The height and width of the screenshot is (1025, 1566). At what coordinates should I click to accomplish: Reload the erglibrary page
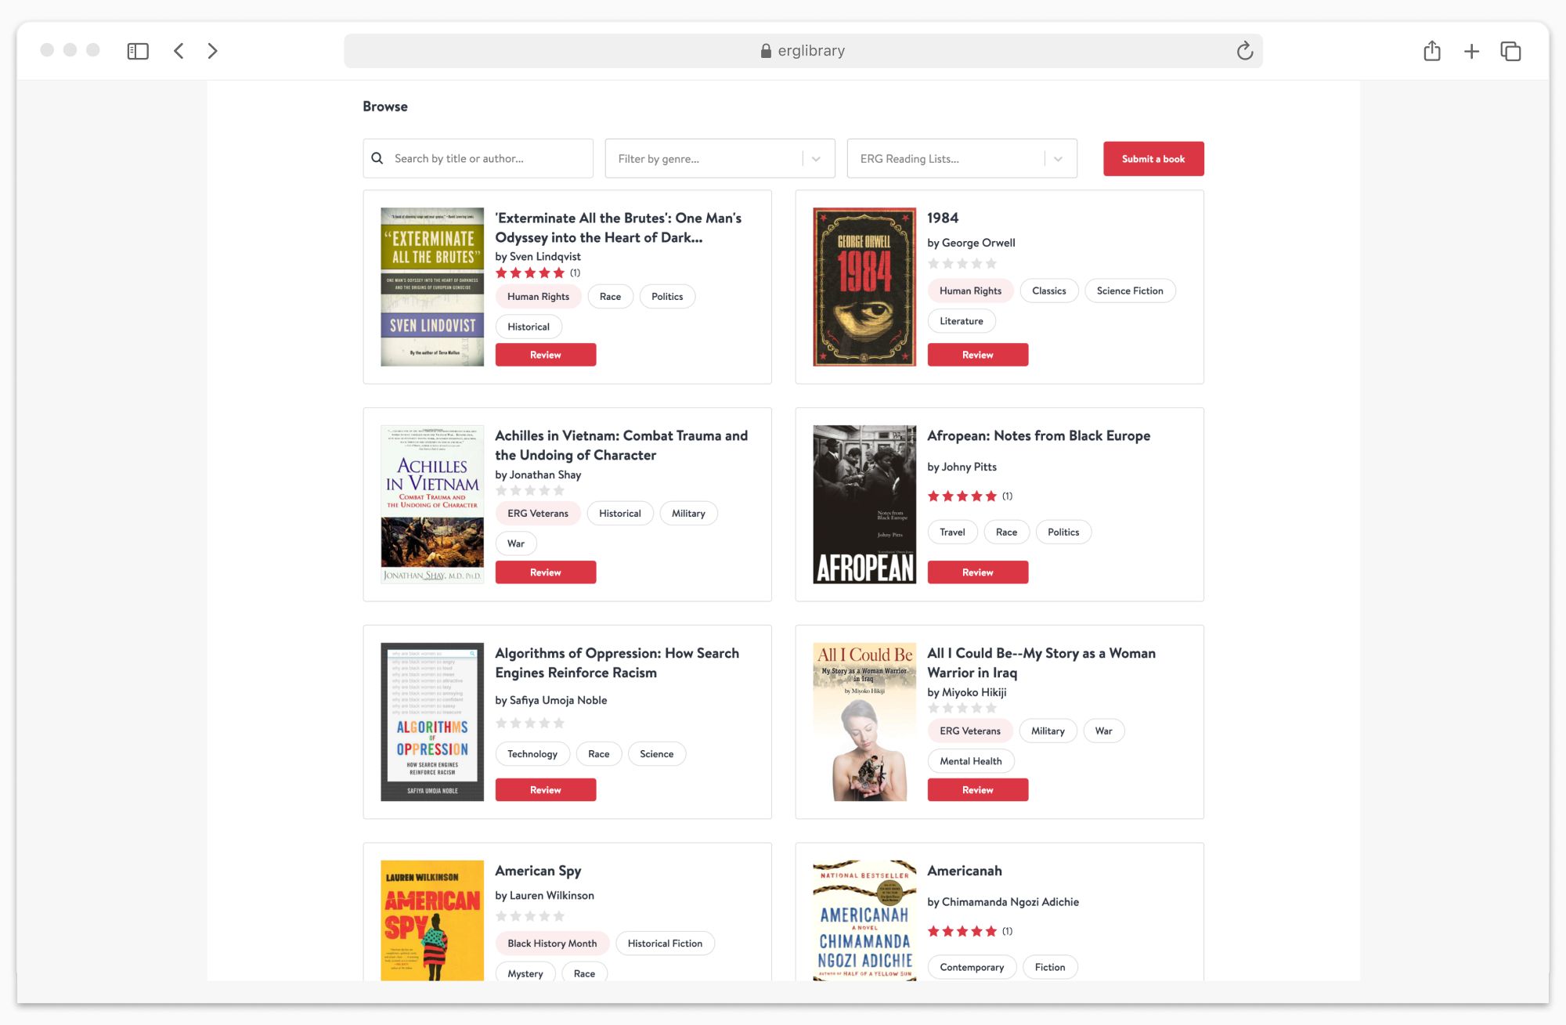(x=1244, y=51)
